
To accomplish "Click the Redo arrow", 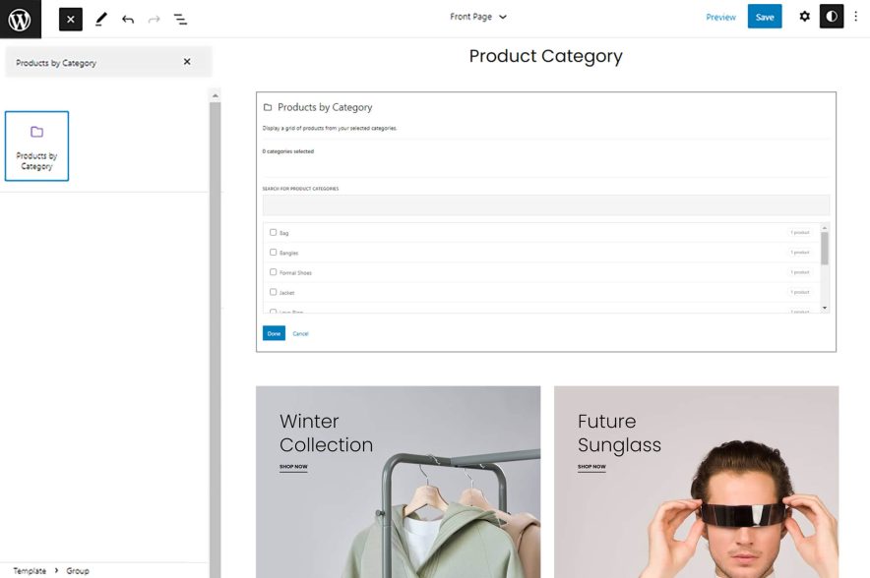I will pos(154,18).
